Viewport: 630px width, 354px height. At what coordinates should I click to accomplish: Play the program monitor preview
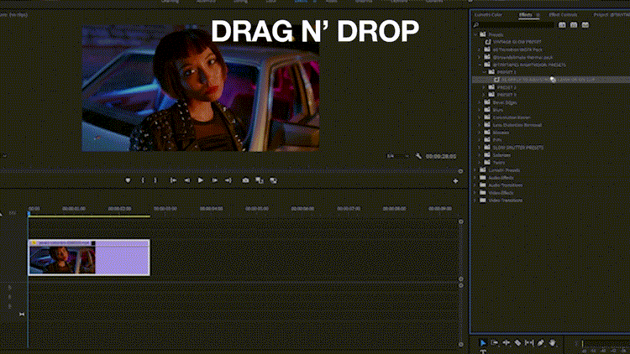pyautogui.click(x=201, y=180)
